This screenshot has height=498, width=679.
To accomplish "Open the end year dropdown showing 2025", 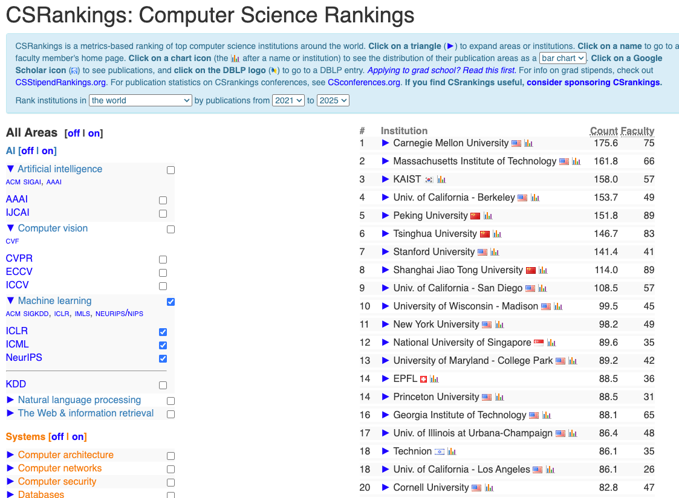I will click(x=333, y=100).
